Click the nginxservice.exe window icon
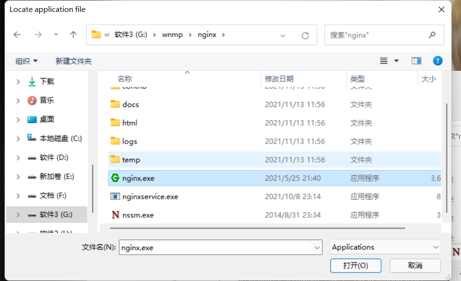461x281 pixels. coord(115,196)
